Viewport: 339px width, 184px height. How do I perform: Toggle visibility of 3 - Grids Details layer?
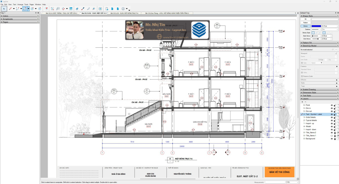click(x=332, y=117)
